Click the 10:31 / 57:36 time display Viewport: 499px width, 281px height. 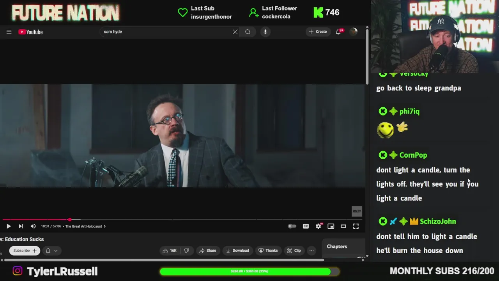(51, 226)
